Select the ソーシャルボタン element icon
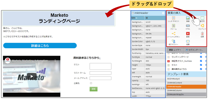Image resolution: width=208 pixels, height=99 pixels. click(x=173, y=34)
